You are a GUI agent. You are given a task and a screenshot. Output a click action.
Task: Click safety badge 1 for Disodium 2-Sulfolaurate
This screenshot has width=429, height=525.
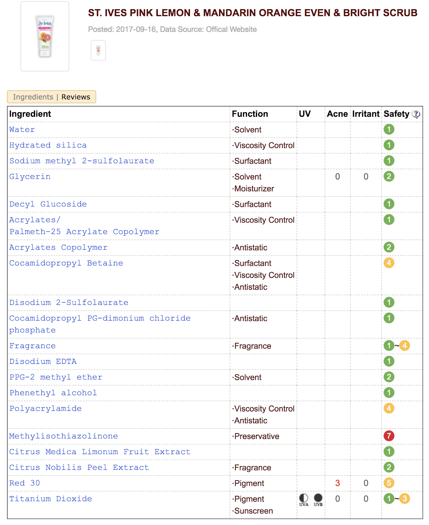(x=389, y=302)
